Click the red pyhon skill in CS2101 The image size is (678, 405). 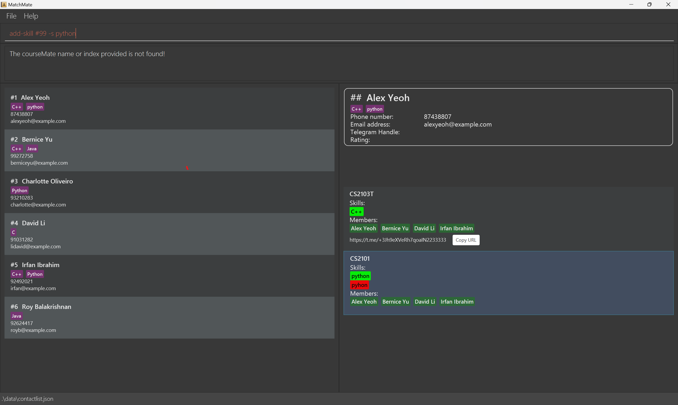point(359,285)
